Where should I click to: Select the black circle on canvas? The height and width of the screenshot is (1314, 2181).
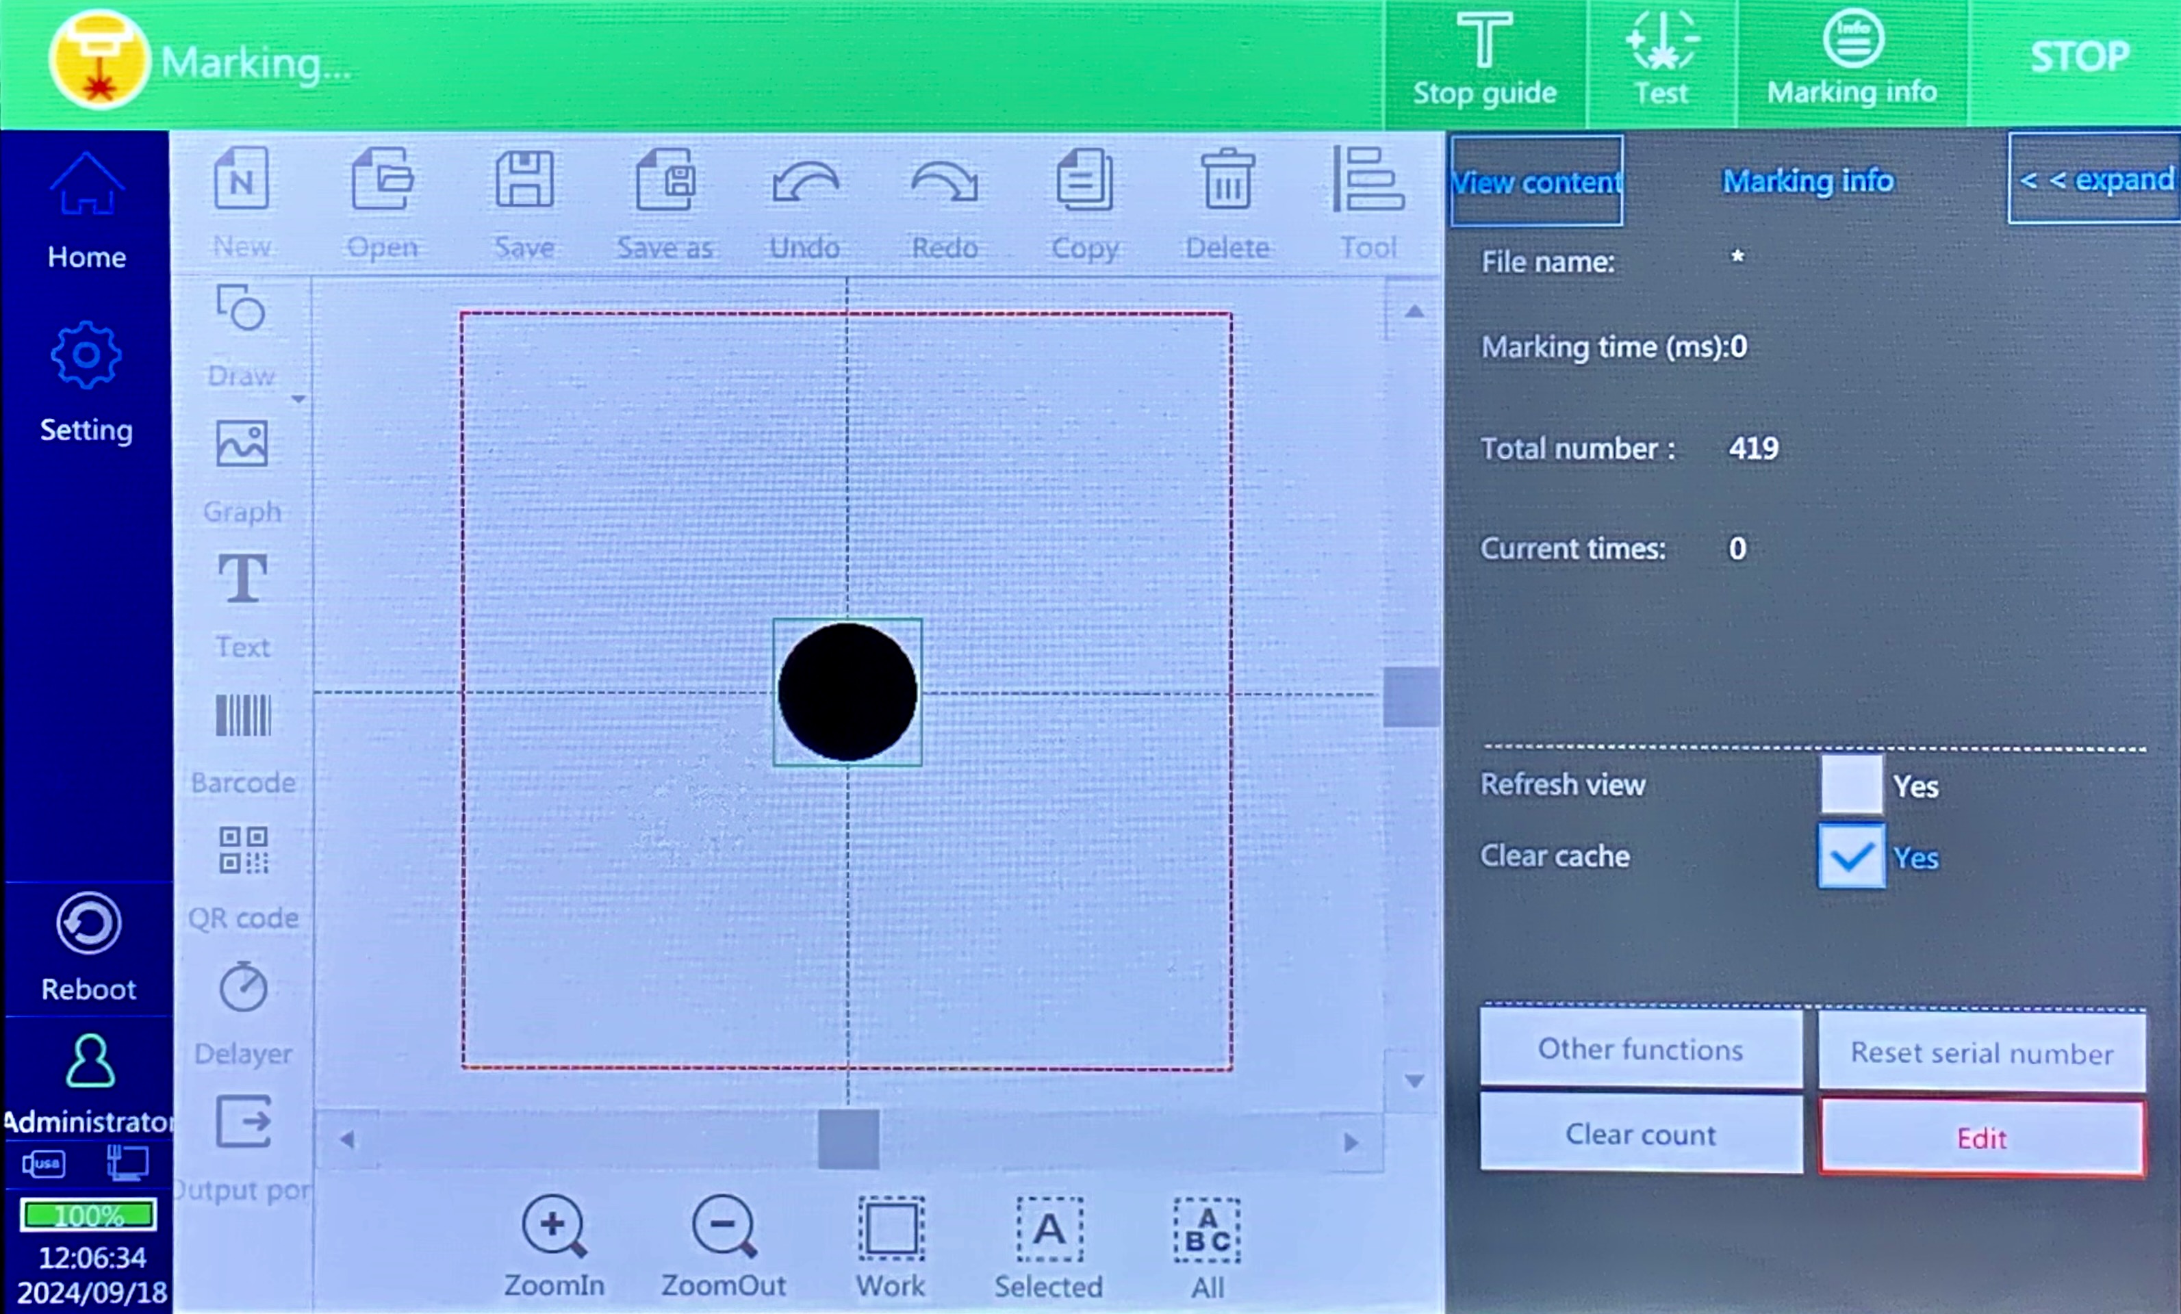pos(847,692)
